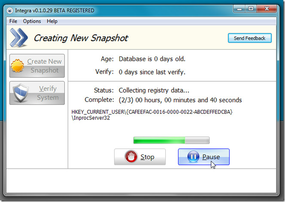285x202 pixels.
Task: Pause the snapshot process
Action: click(204, 157)
